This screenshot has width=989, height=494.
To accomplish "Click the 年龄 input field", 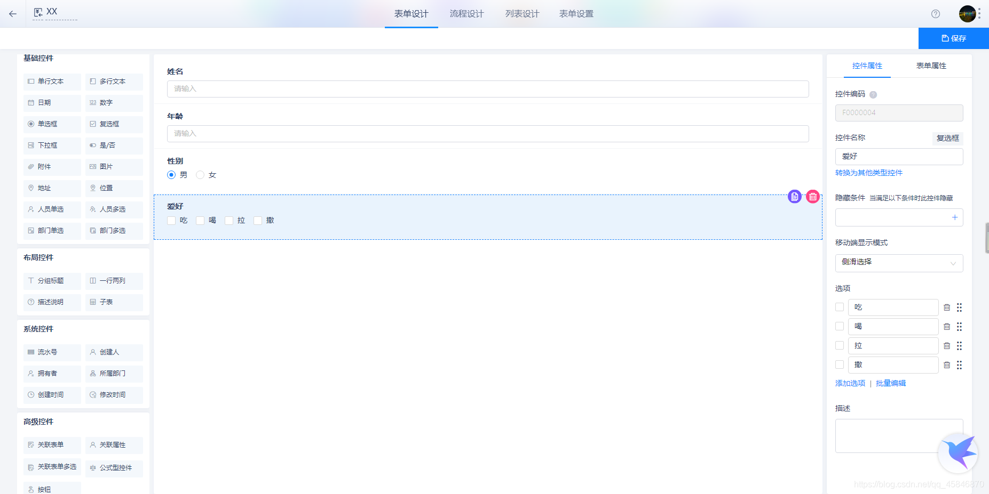I will (488, 134).
